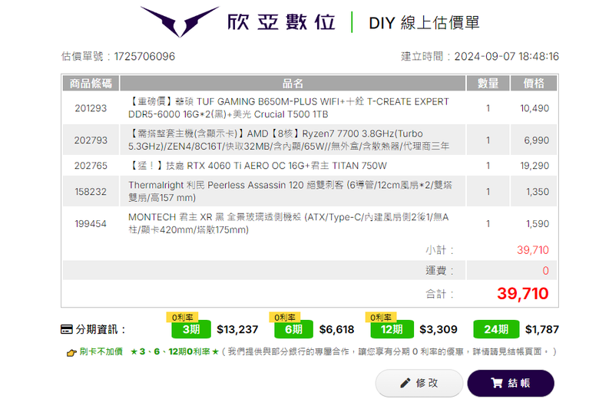
Task: Click the 0利率 tag above 6期
Action: point(285,317)
